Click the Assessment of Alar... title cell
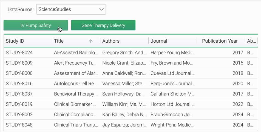 pyautogui.click(x=76, y=73)
